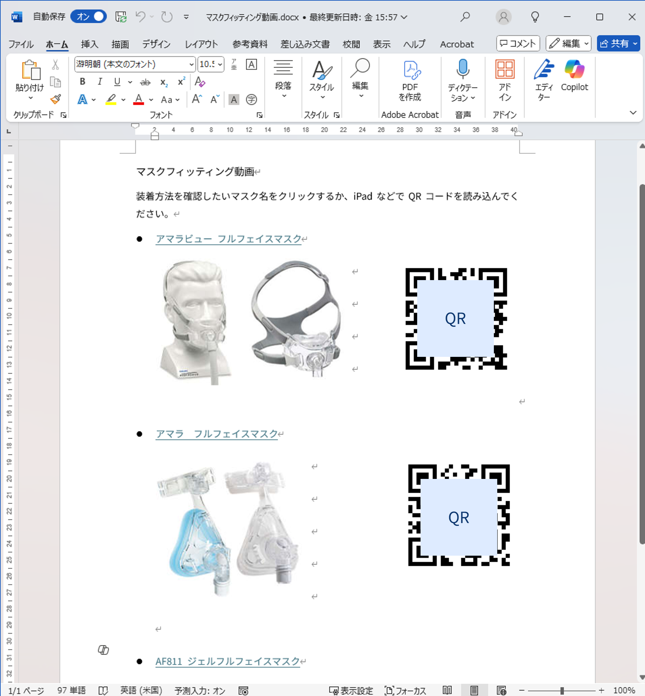Click the Share button
Image resolution: width=645 pixels, height=696 pixels.
pyautogui.click(x=618, y=43)
